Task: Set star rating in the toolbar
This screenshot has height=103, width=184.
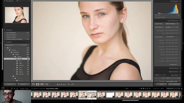Action: [x=61, y=84]
